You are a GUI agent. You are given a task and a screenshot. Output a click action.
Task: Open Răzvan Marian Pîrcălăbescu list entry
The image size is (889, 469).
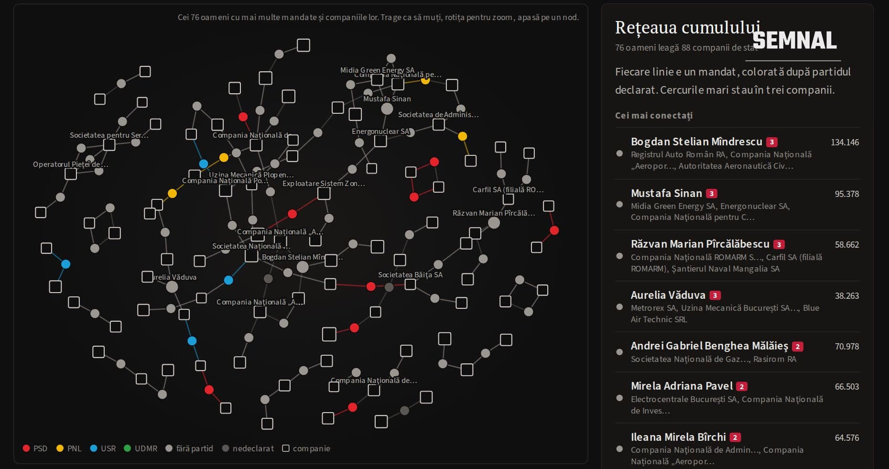point(737,256)
